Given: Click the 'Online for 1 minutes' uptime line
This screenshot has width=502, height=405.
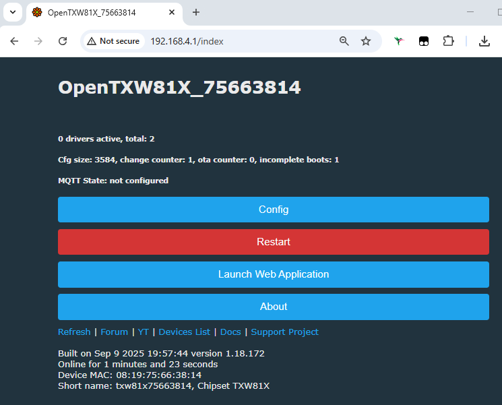Looking at the screenshot, I should [x=137, y=365].
